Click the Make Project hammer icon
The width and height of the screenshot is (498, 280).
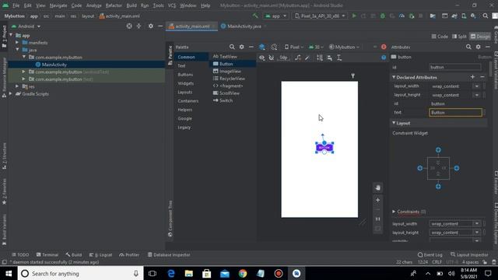pos(255,16)
